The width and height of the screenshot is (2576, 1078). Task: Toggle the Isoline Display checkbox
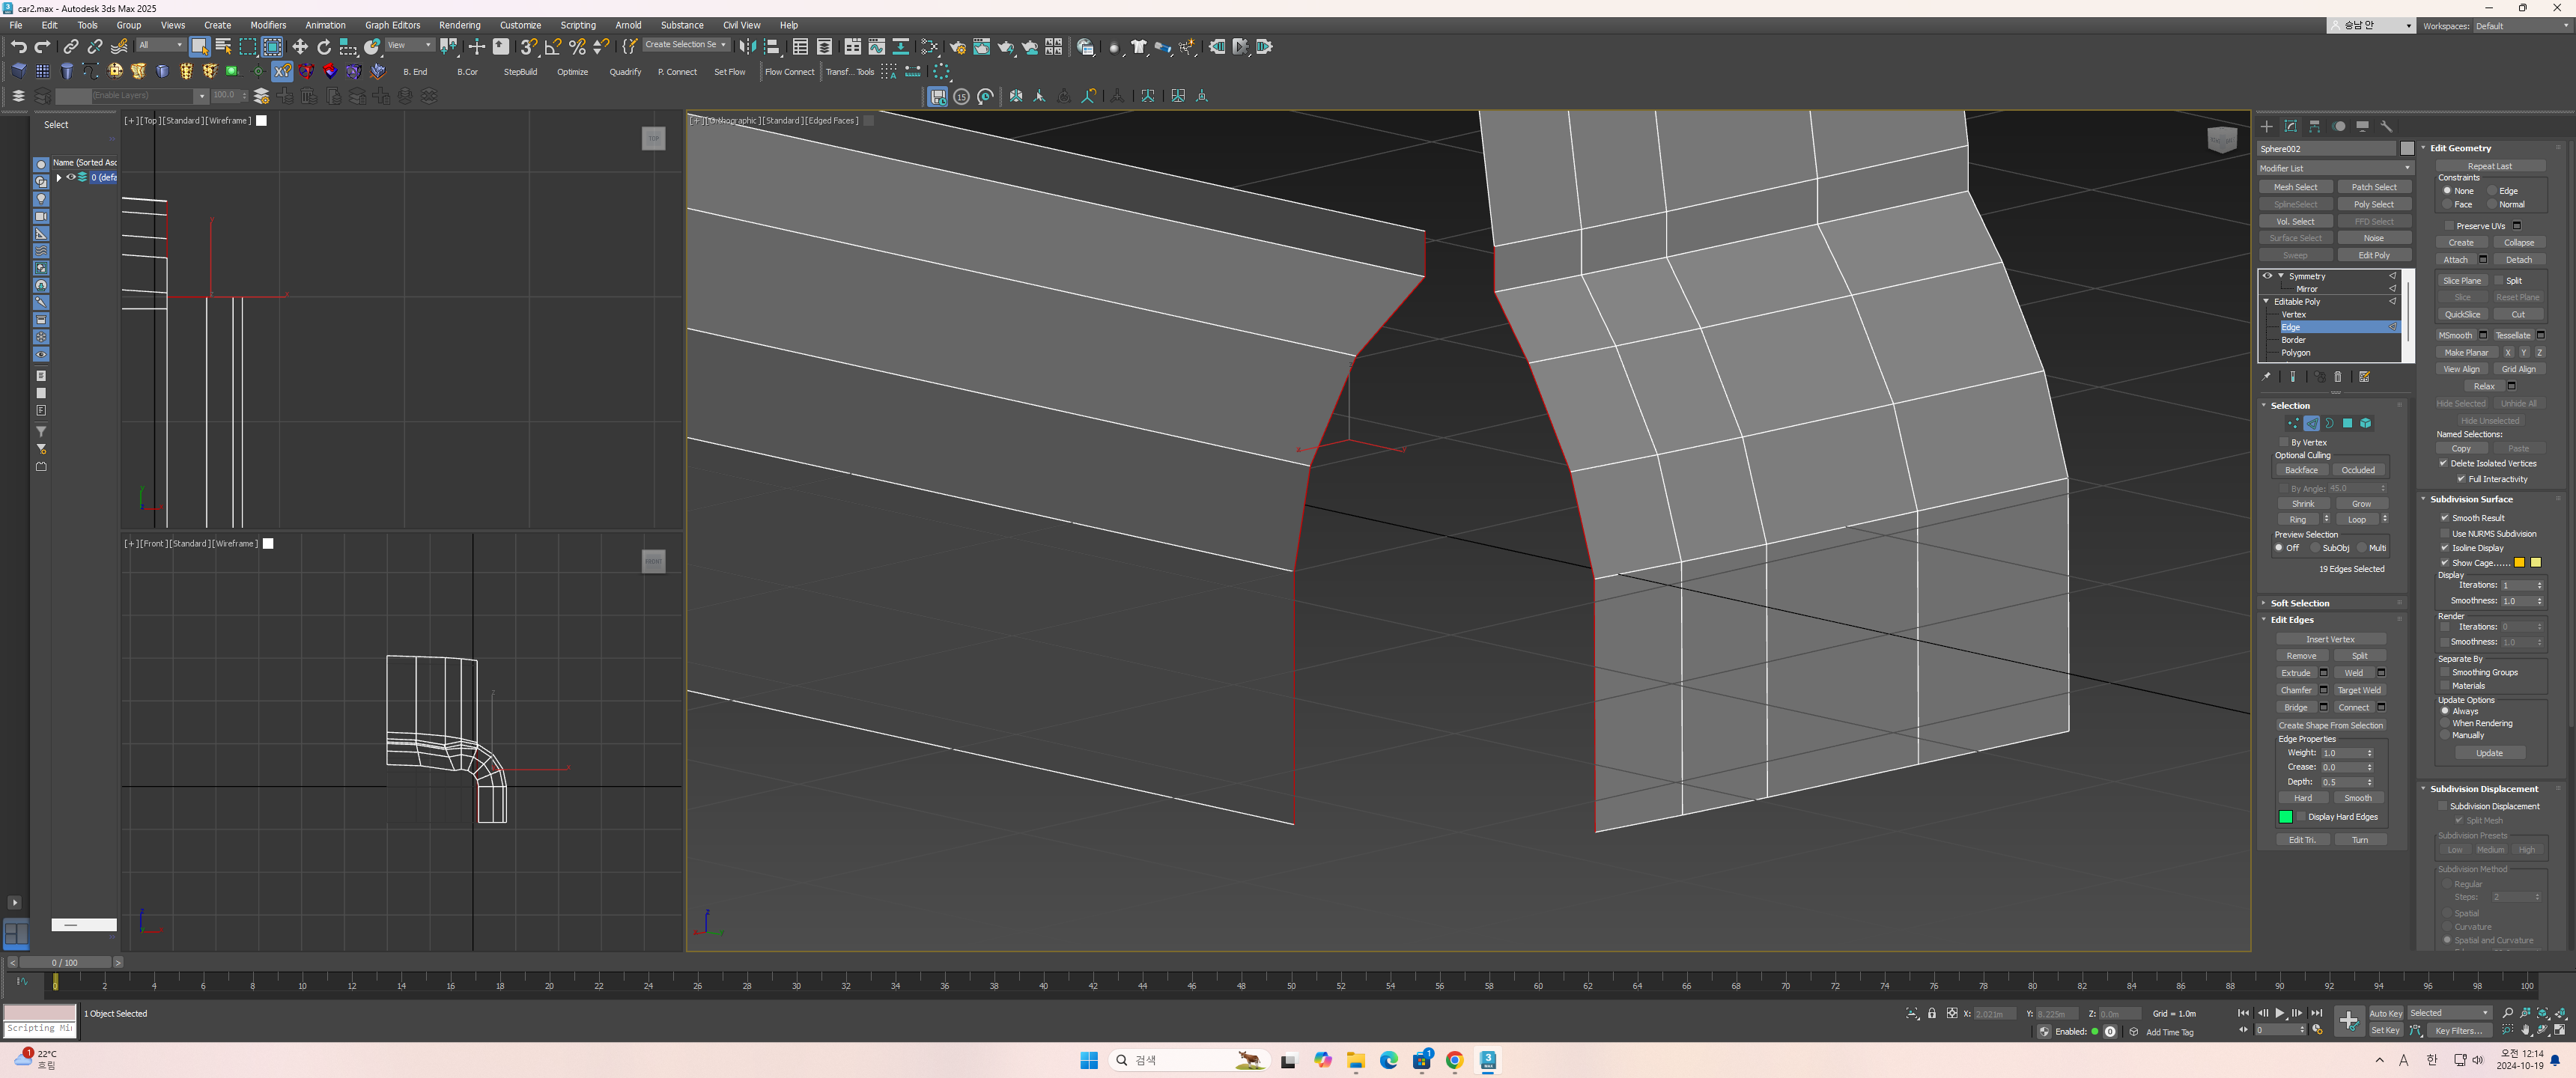2445,548
